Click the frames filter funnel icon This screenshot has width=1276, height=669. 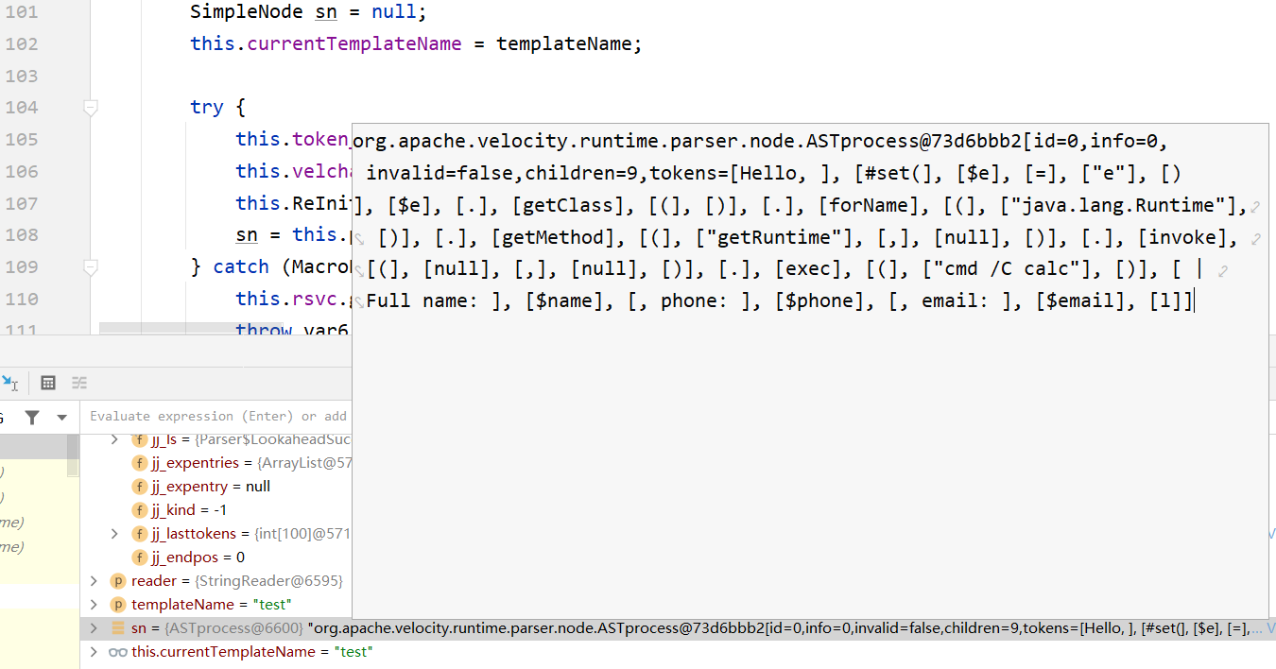point(32,417)
